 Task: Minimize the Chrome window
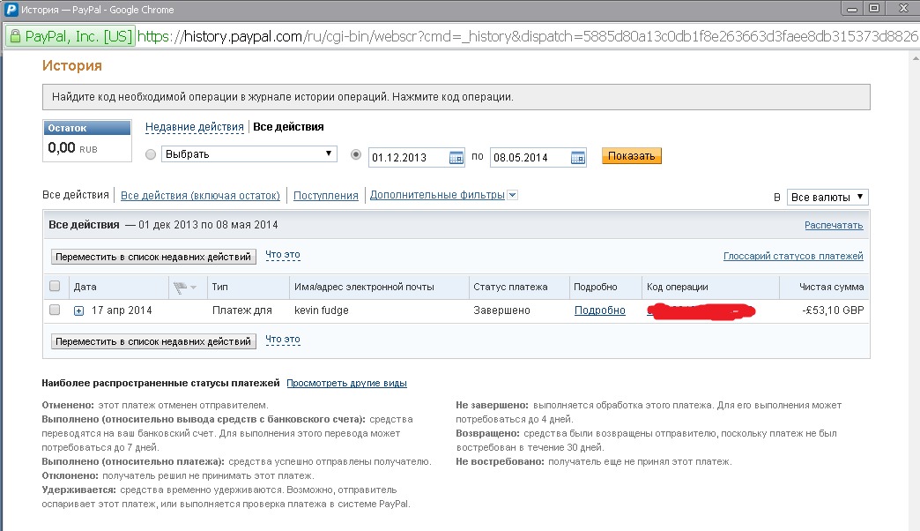pos(852,9)
